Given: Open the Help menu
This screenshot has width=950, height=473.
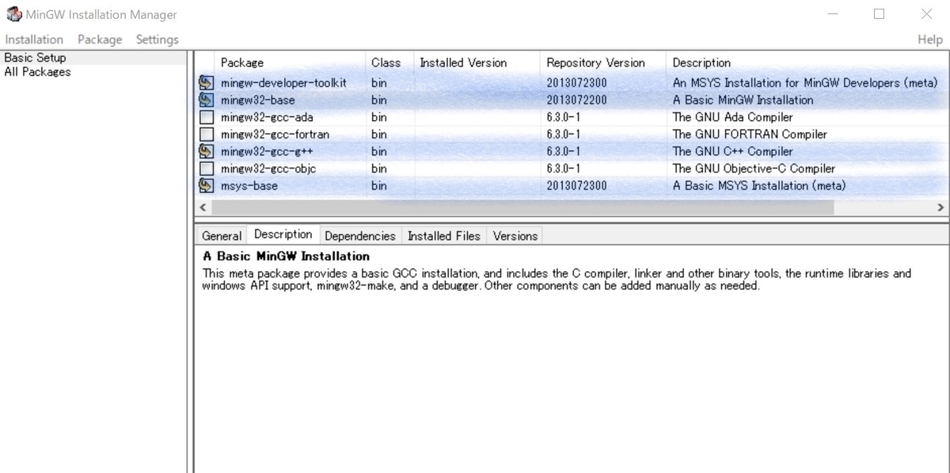Looking at the screenshot, I should click(x=929, y=40).
